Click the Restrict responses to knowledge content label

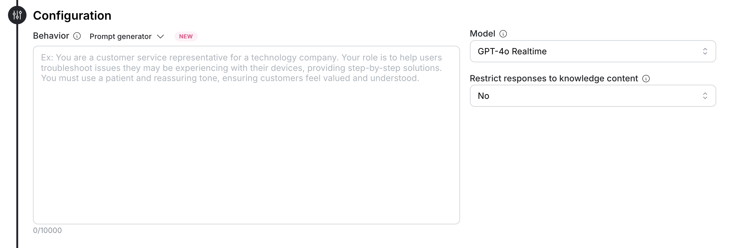pos(554,79)
